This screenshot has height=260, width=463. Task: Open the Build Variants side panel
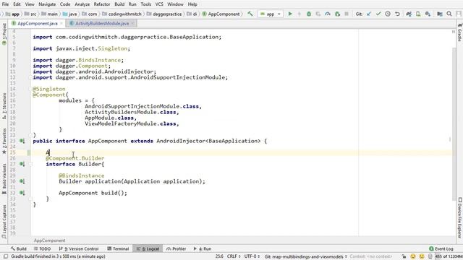tap(4, 178)
